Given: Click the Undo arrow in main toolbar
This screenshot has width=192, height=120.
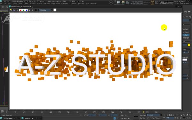Looking at the screenshot, I should pos(3,7).
